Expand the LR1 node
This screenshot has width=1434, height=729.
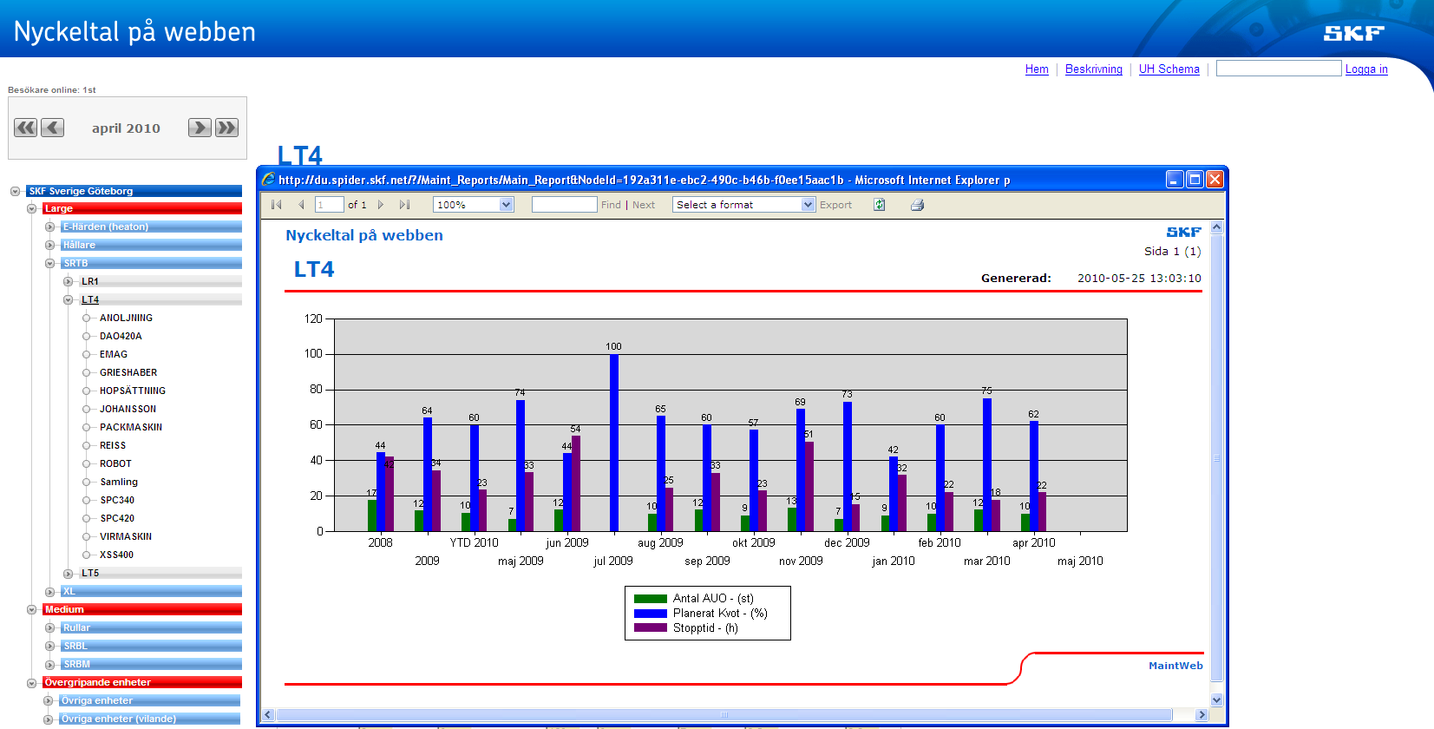69,281
